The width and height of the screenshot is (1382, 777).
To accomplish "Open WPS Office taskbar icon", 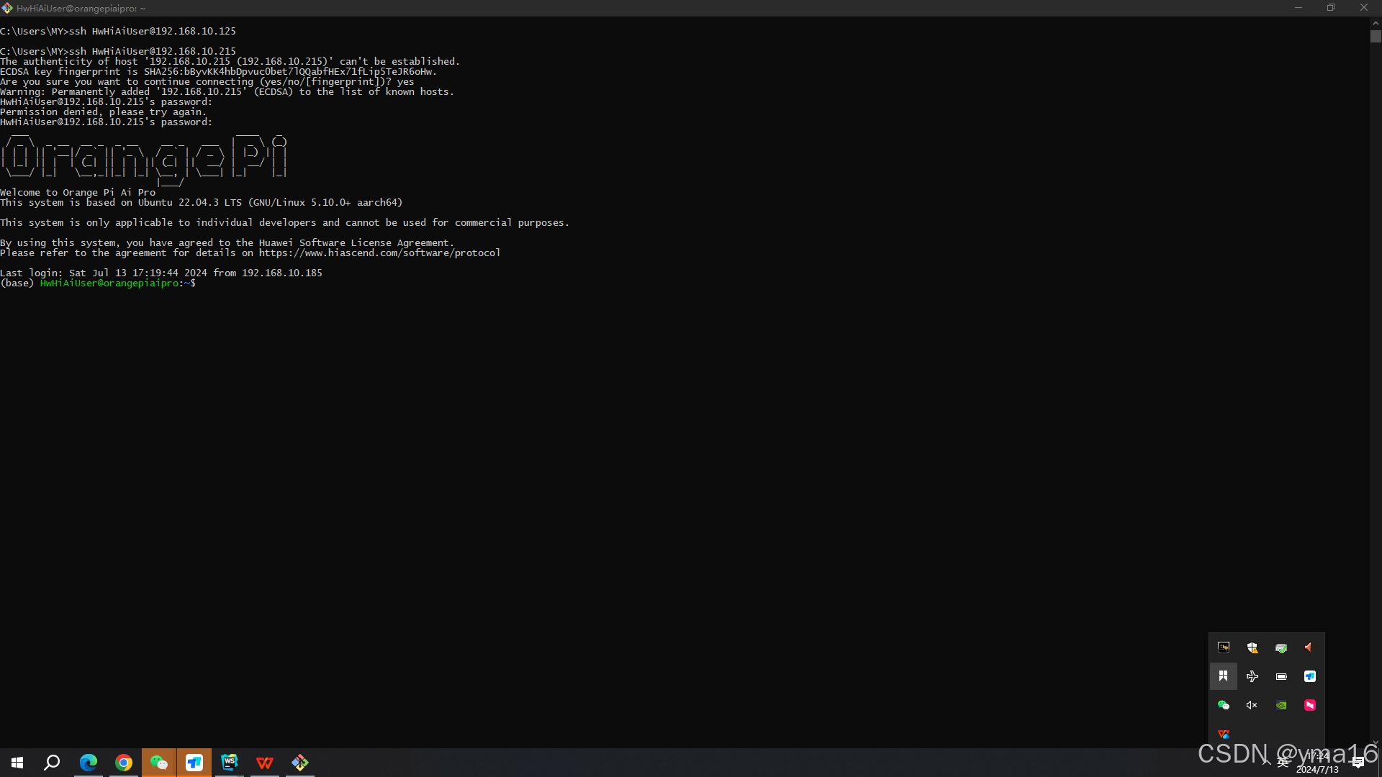I will 265,763.
